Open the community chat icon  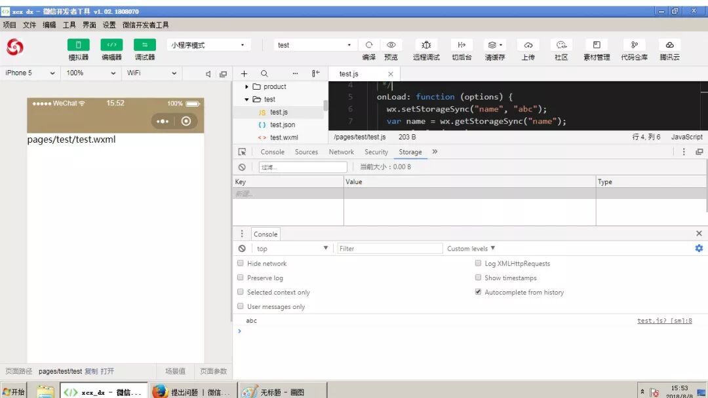click(561, 45)
